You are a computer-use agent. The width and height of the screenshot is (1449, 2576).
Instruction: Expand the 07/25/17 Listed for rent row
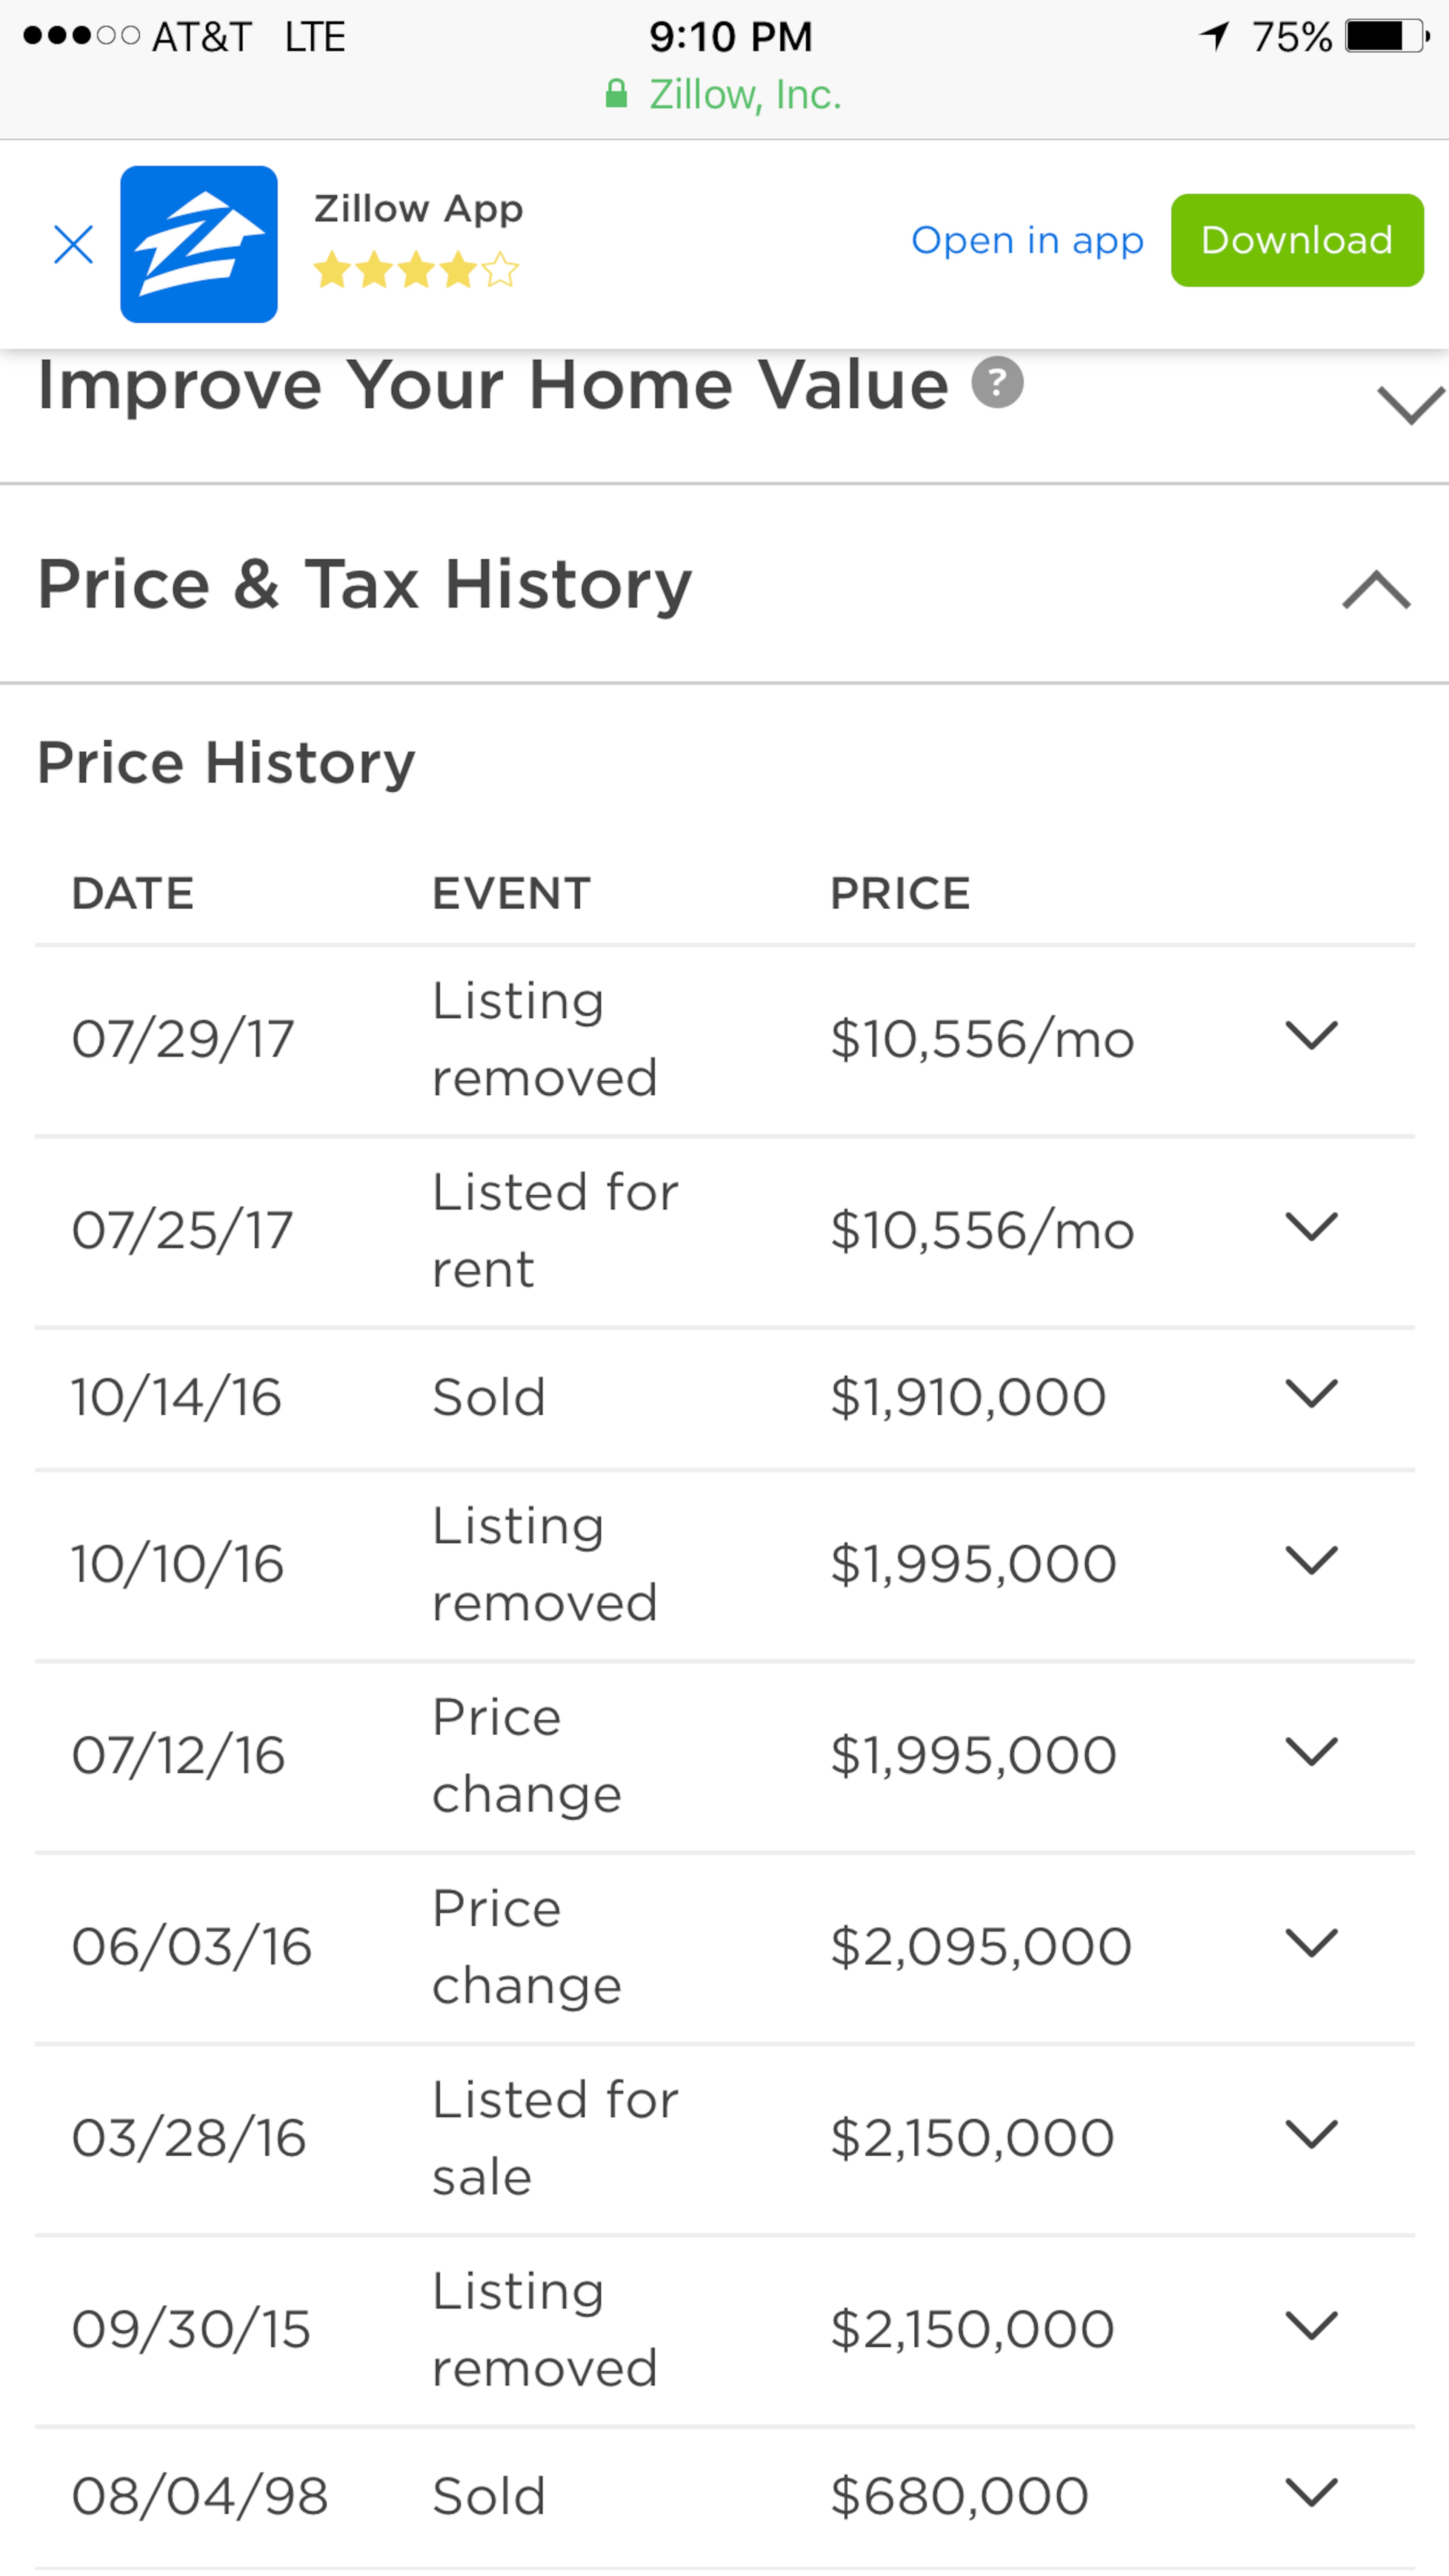[x=1311, y=1227]
